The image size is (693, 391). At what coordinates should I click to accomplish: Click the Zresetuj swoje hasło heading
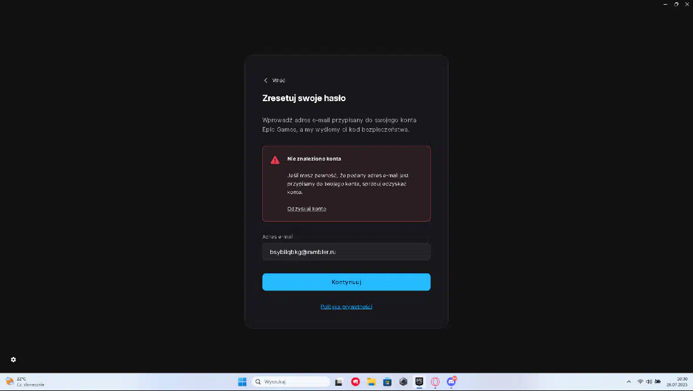pyautogui.click(x=304, y=98)
